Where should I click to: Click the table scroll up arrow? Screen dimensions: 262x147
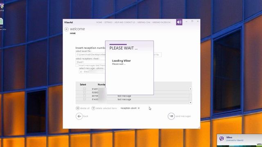[x=190, y=89]
